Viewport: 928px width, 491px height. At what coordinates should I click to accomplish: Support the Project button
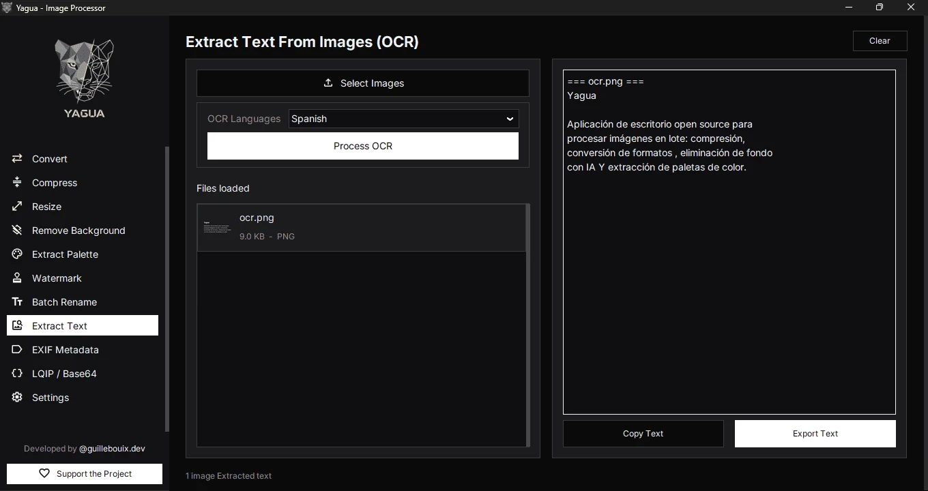tap(85, 474)
